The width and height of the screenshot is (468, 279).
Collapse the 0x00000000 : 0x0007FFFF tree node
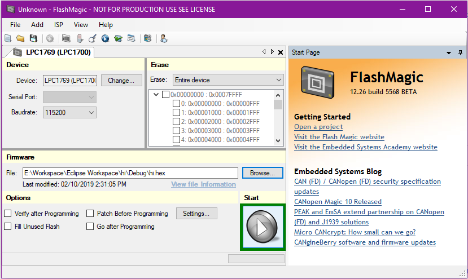click(x=156, y=95)
